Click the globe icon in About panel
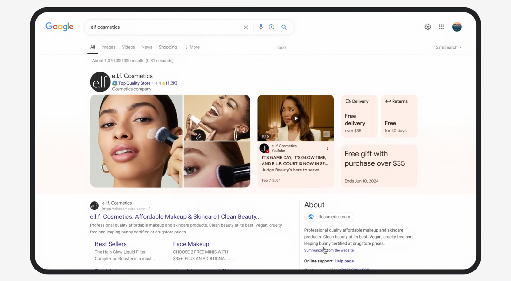Viewport: 511px width, 281px height. point(311,217)
